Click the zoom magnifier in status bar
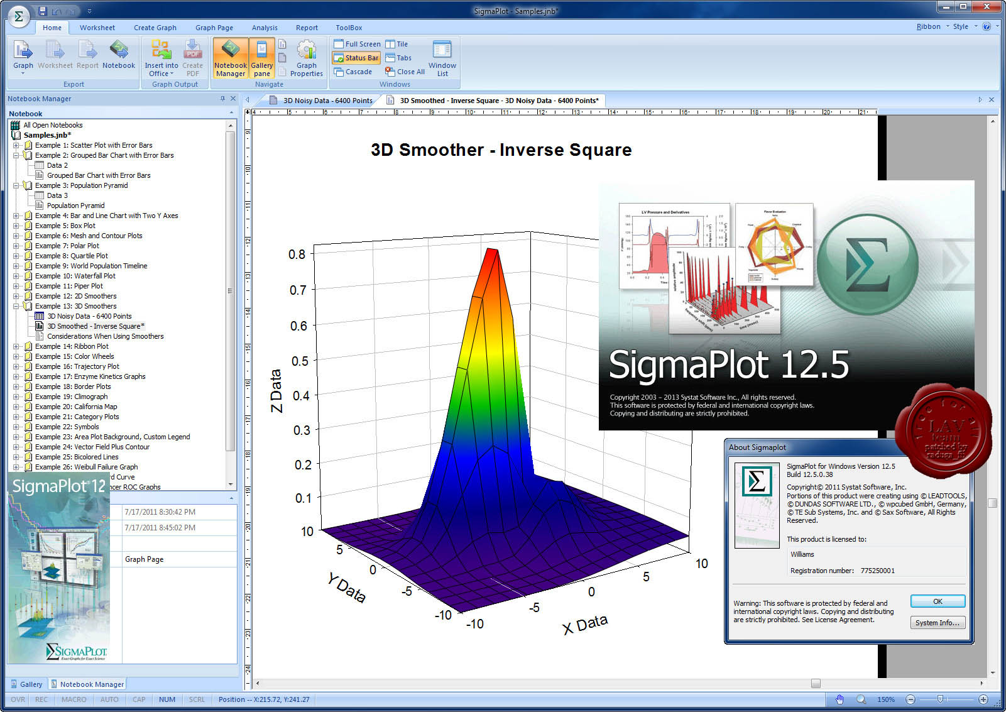The width and height of the screenshot is (1006, 712). [861, 699]
